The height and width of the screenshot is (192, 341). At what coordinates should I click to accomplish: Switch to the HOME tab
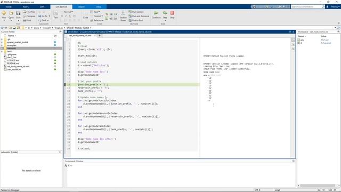tap(9, 7)
